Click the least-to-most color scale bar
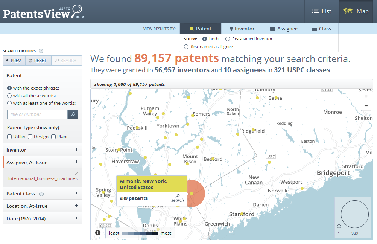 140,233
